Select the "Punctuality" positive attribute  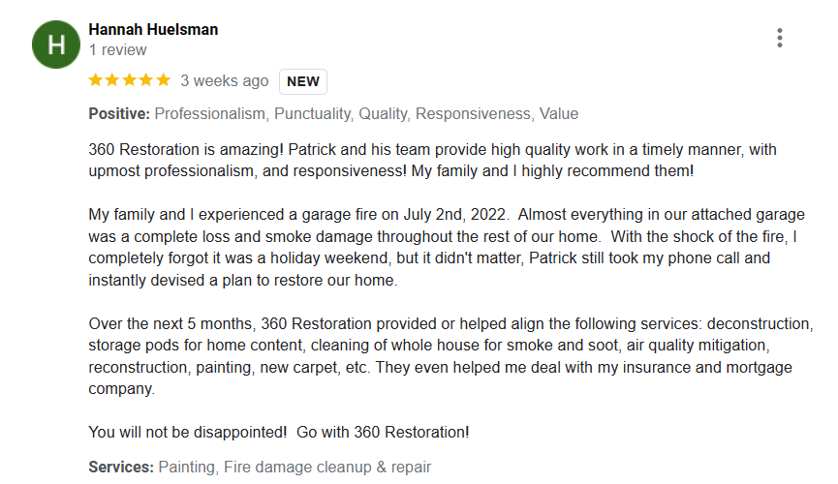312,114
